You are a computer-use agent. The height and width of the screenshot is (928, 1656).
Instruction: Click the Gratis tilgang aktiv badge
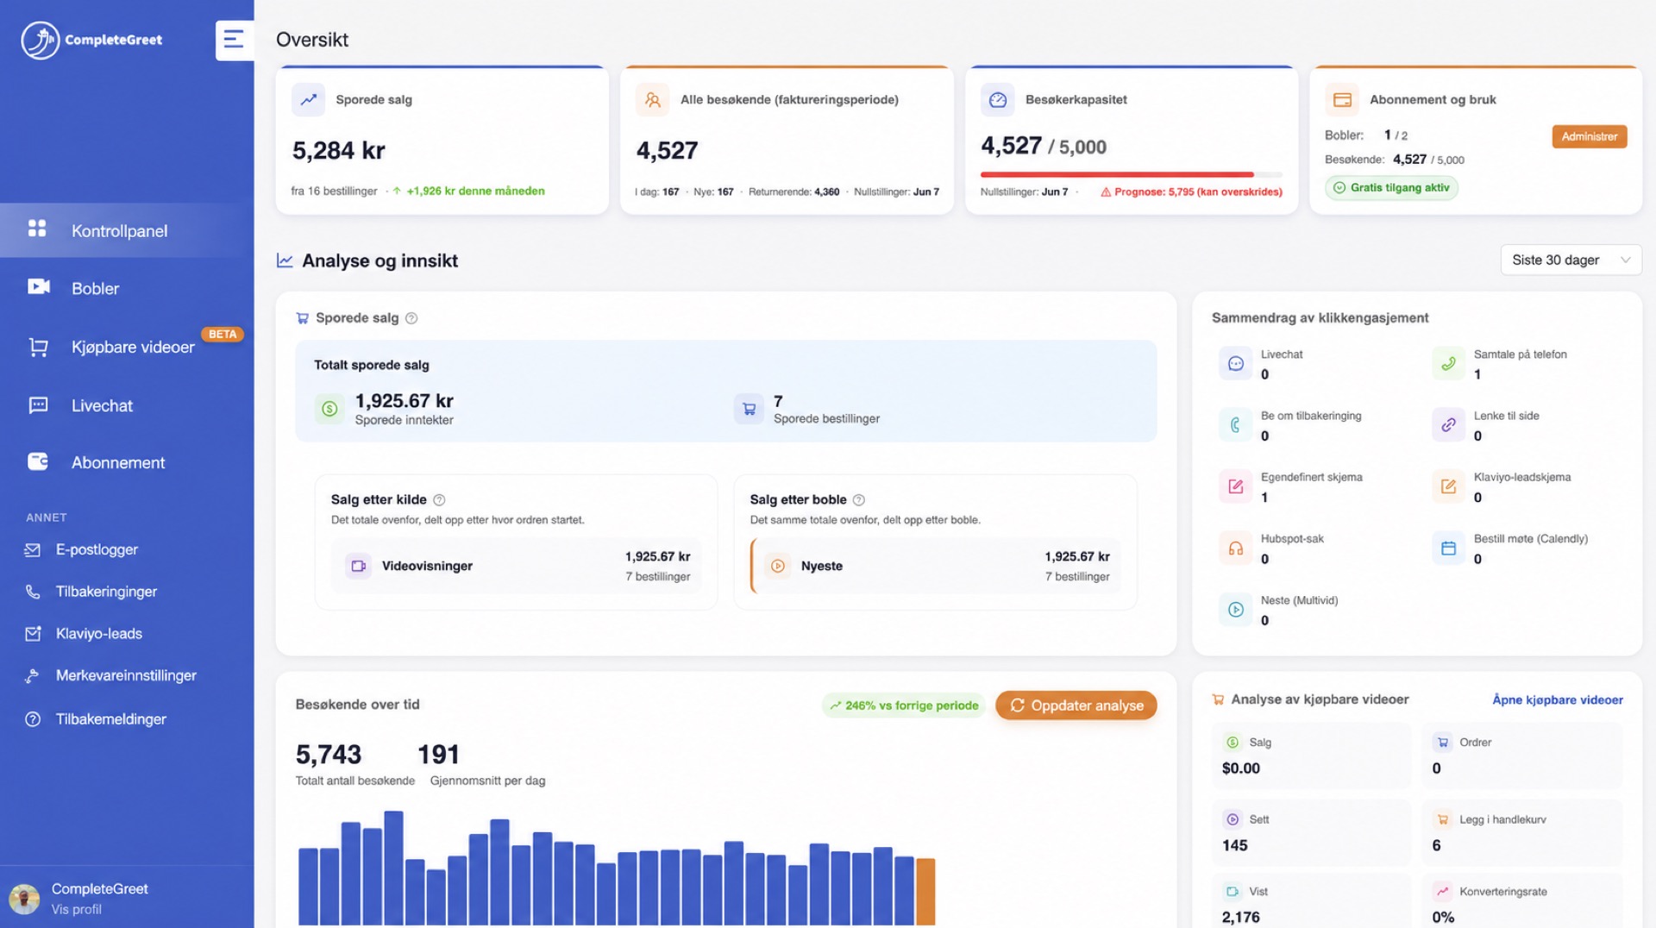tap(1391, 188)
